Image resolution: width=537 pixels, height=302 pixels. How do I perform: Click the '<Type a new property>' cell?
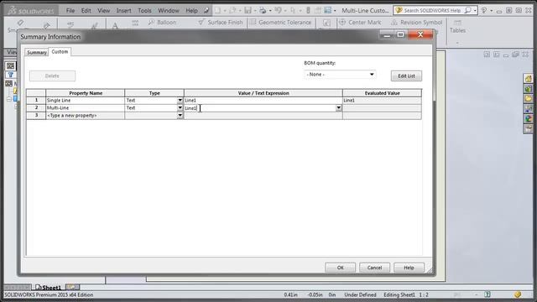[x=86, y=116]
